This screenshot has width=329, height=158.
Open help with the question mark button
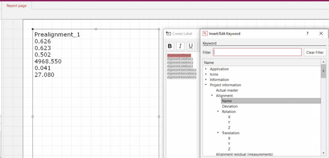(308, 34)
